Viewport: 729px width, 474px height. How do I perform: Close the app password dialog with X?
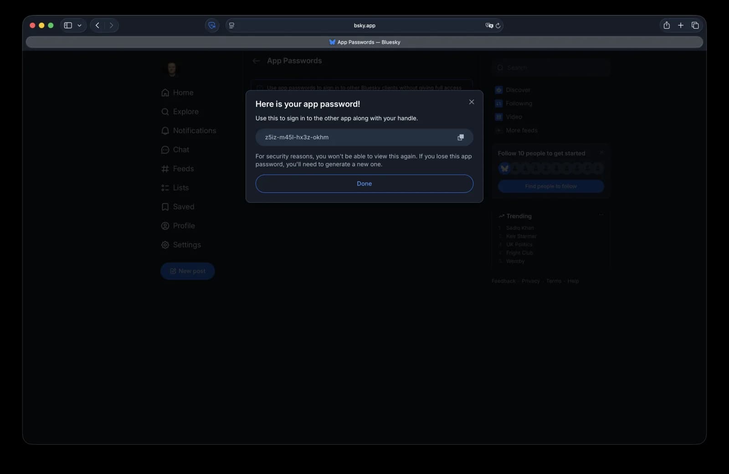(472, 102)
